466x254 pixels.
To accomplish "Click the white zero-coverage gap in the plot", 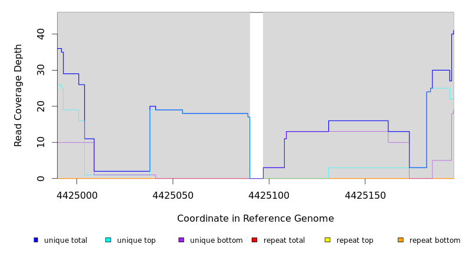I will 257,94.
